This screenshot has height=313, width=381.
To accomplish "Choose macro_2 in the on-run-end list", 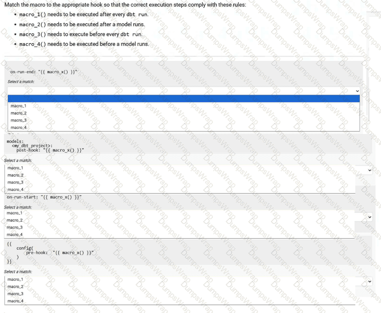I will [x=19, y=113].
